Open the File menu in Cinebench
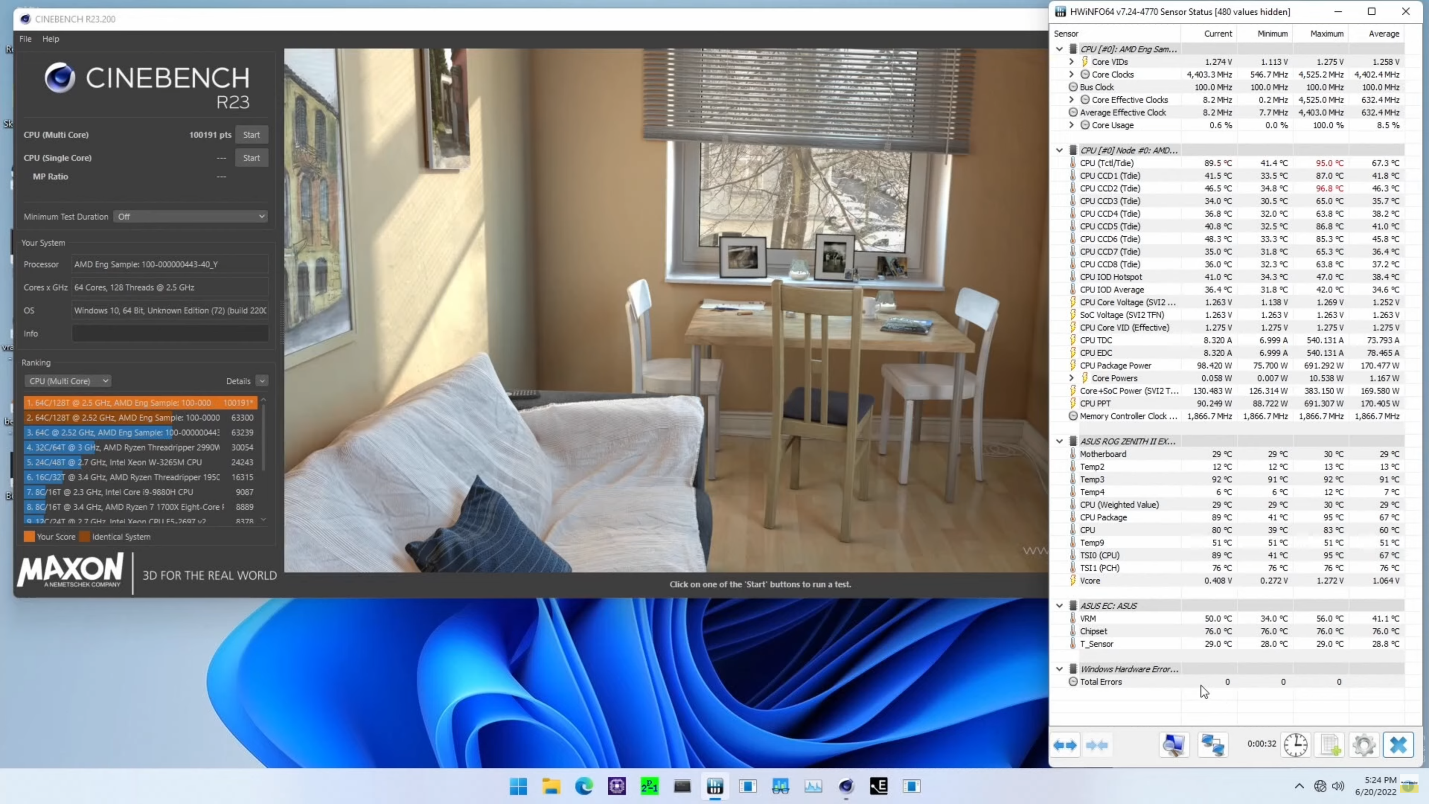This screenshot has height=804, width=1429. pyautogui.click(x=26, y=39)
